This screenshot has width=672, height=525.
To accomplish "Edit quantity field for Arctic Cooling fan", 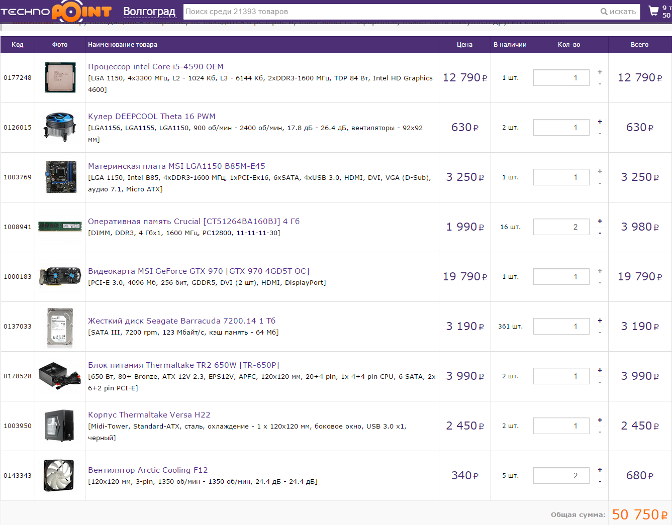I will tap(561, 475).
